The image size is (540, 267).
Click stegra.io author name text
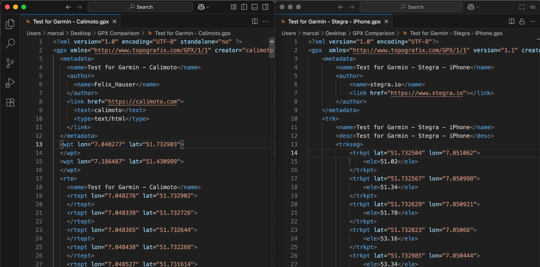385,84
